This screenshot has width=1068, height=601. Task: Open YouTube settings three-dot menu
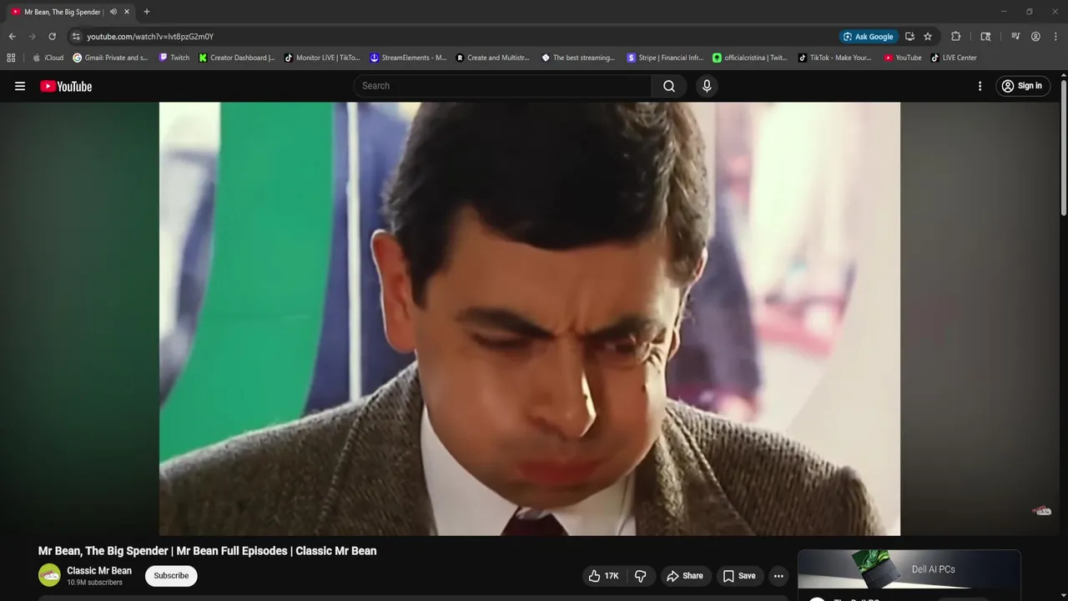(980, 86)
